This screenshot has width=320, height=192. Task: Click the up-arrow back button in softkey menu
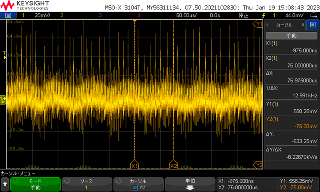(5, 184)
